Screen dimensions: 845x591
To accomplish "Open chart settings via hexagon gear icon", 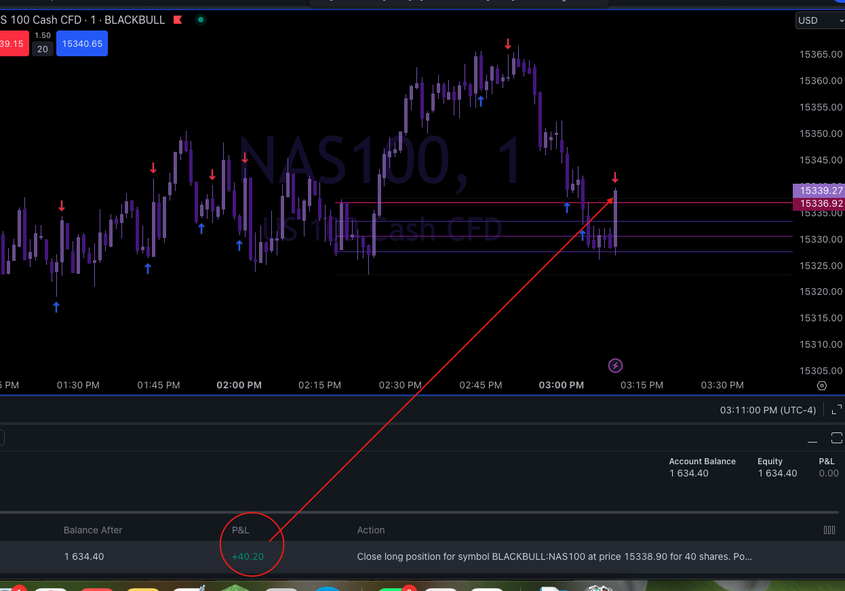I will click(x=822, y=385).
